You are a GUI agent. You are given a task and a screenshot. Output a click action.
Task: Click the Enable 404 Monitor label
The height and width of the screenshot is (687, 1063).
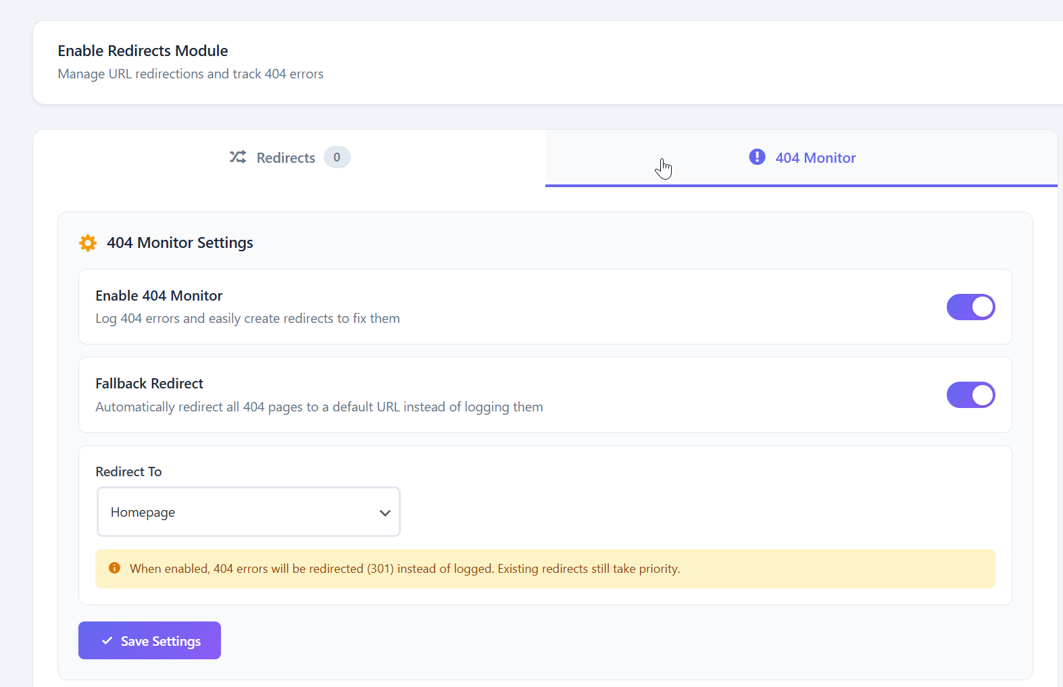click(x=159, y=296)
